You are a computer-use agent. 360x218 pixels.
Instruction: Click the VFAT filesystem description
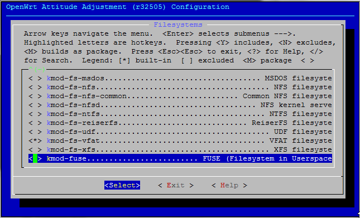click(x=300, y=141)
